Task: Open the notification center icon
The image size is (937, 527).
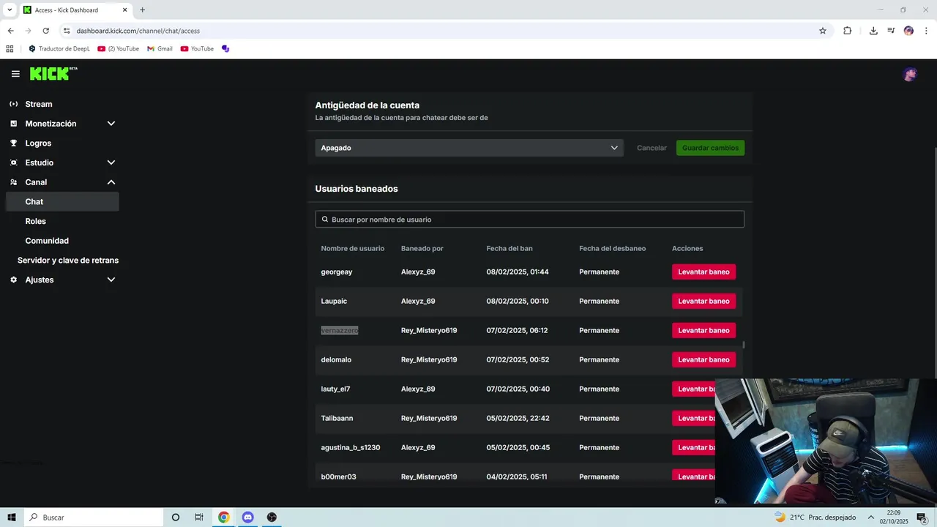Action: 922,517
